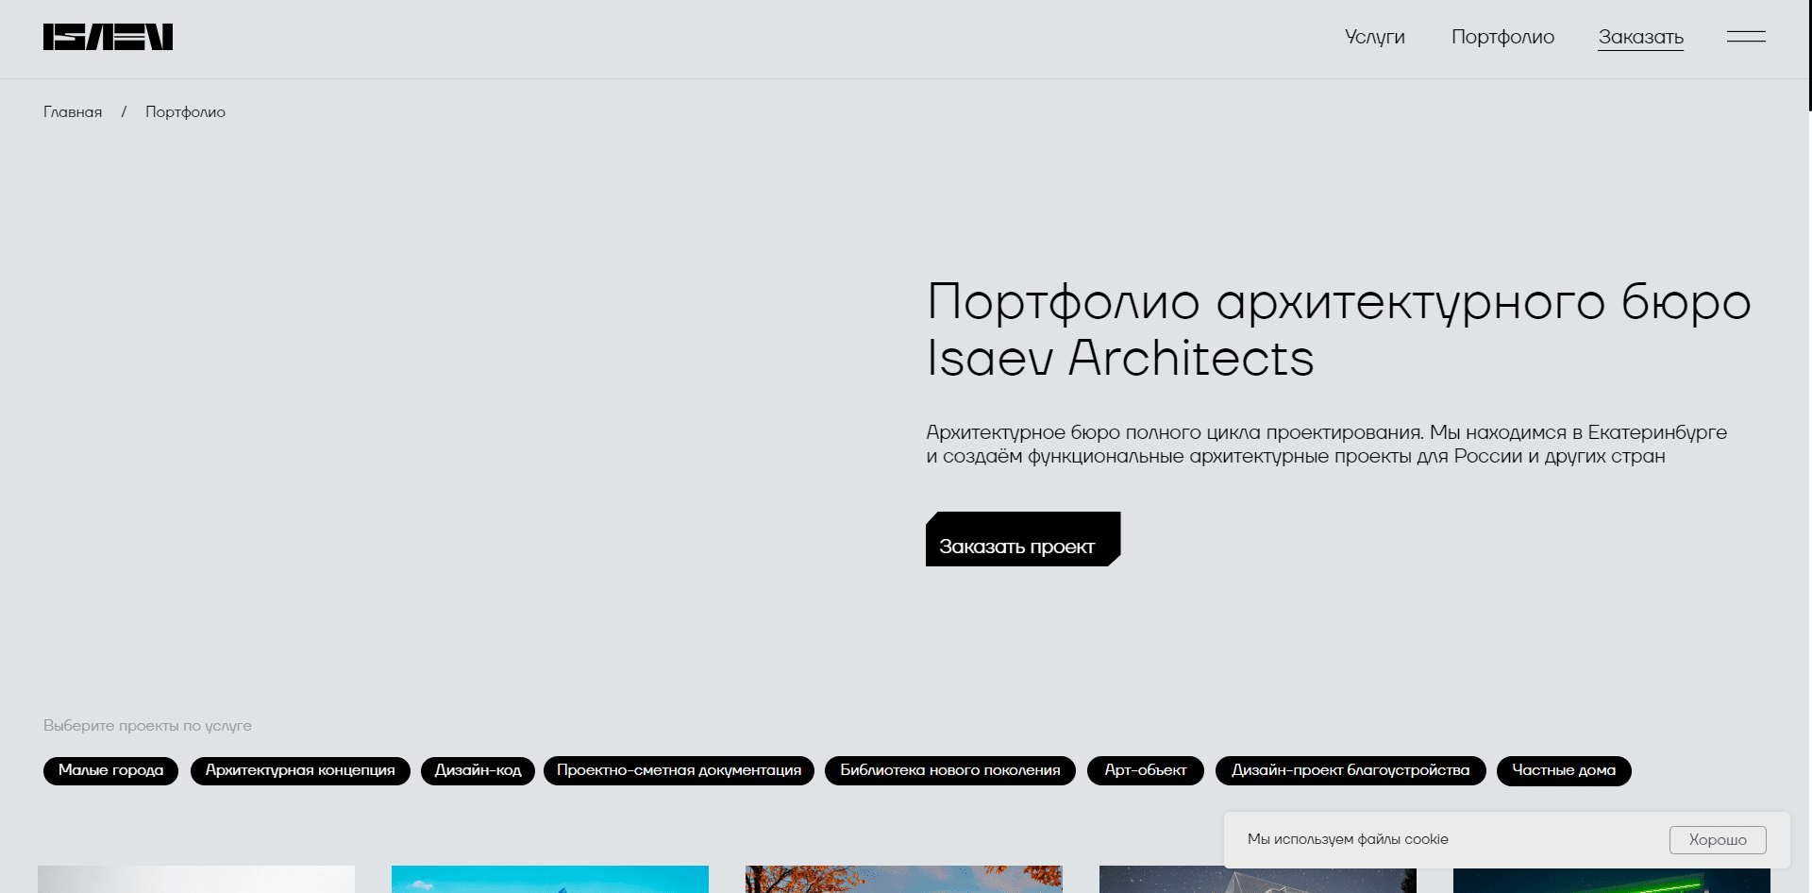Click the Isaev Architects logo
Image resolution: width=1812 pixels, height=893 pixels.
tap(108, 37)
